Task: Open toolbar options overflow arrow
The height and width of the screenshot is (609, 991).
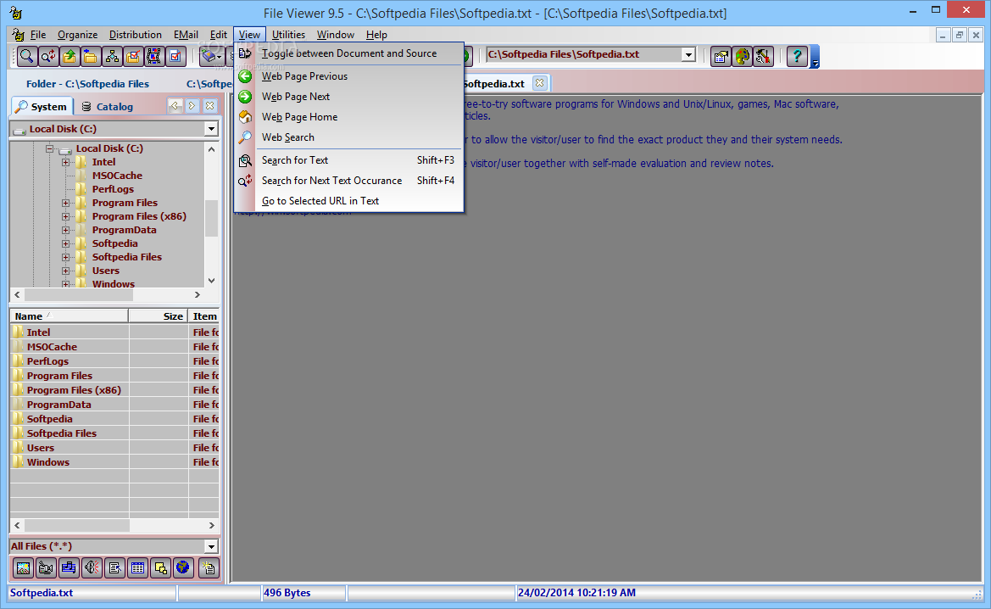Action: (x=816, y=56)
